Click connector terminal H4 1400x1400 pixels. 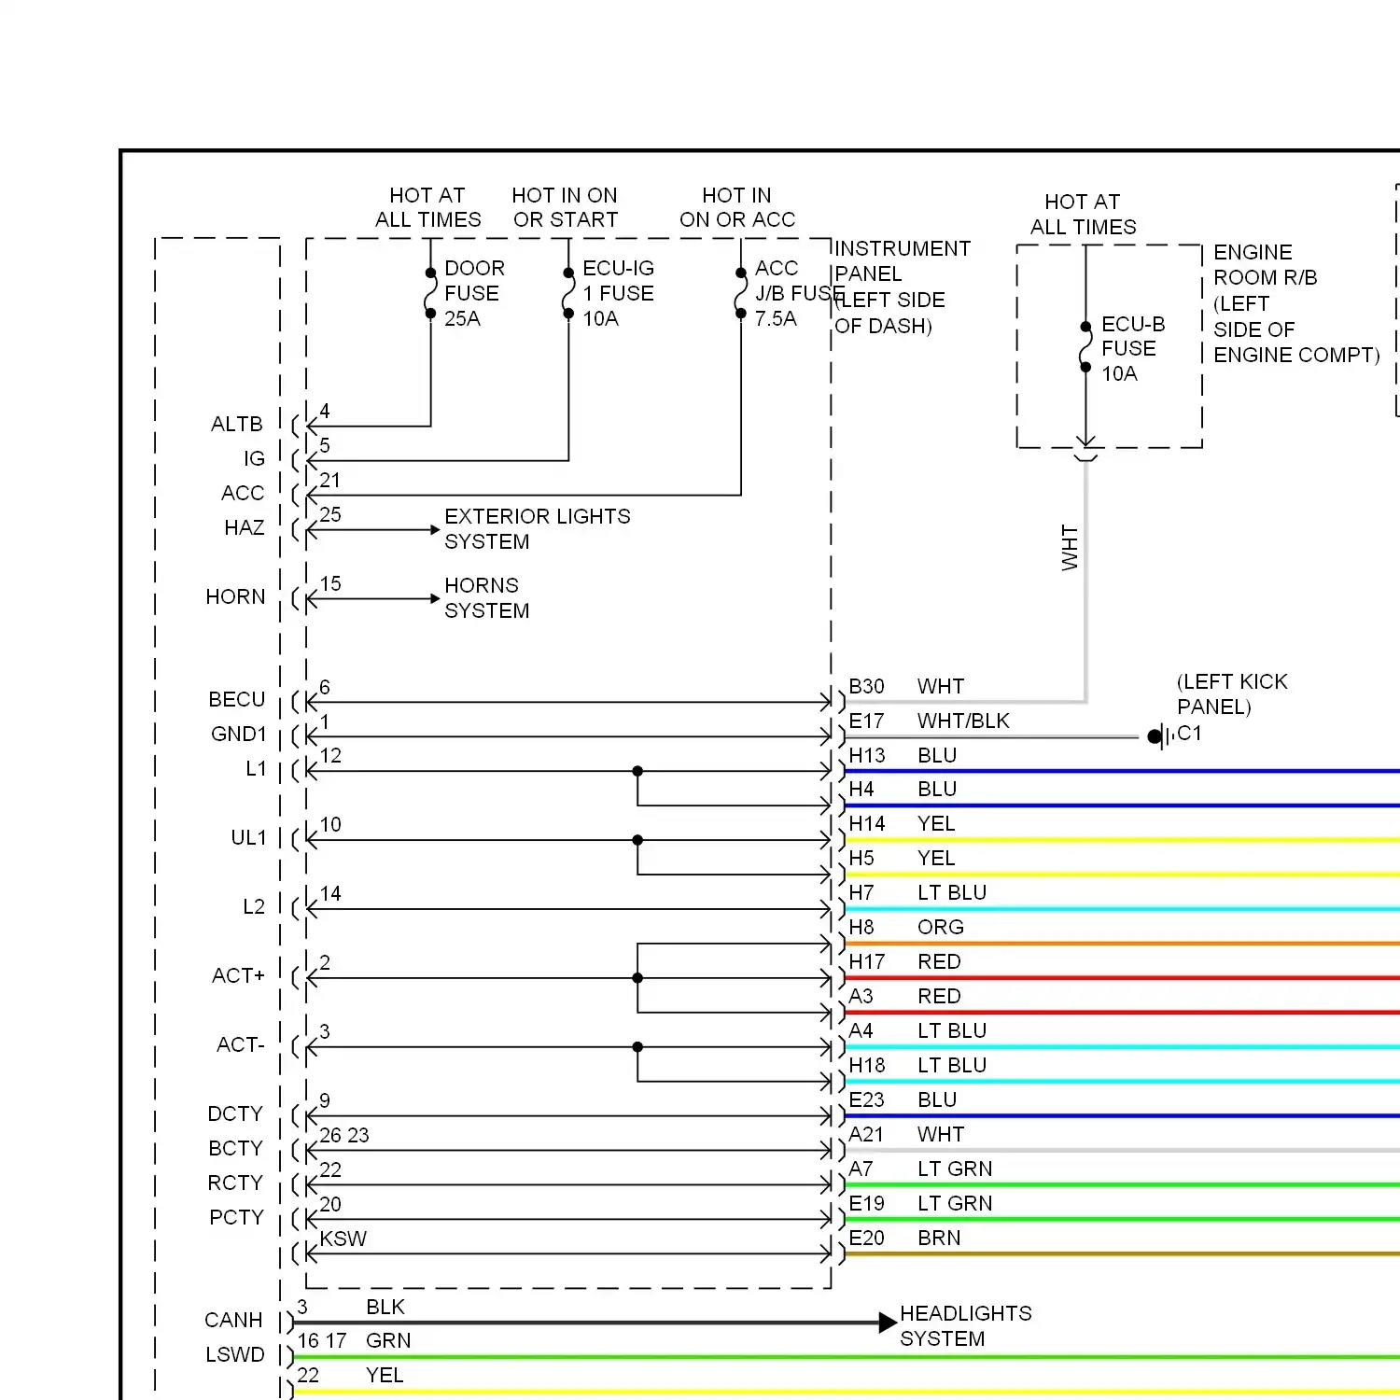pos(861,789)
